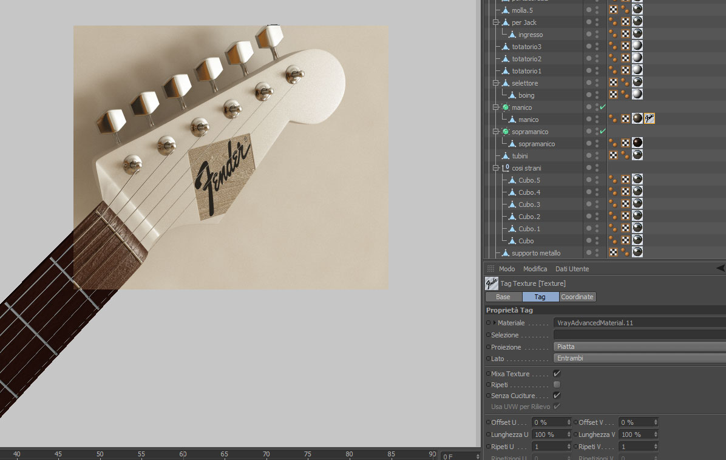Click the material tag on Cubo.3
Screen dimensions: 726x460
click(x=637, y=203)
